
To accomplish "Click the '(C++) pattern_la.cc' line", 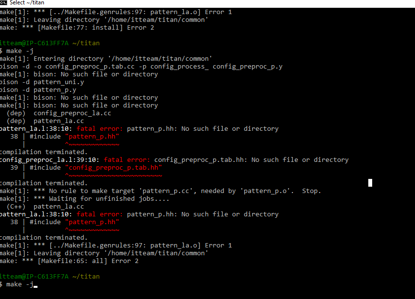I will pyautogui.click(x=45, y=207).
